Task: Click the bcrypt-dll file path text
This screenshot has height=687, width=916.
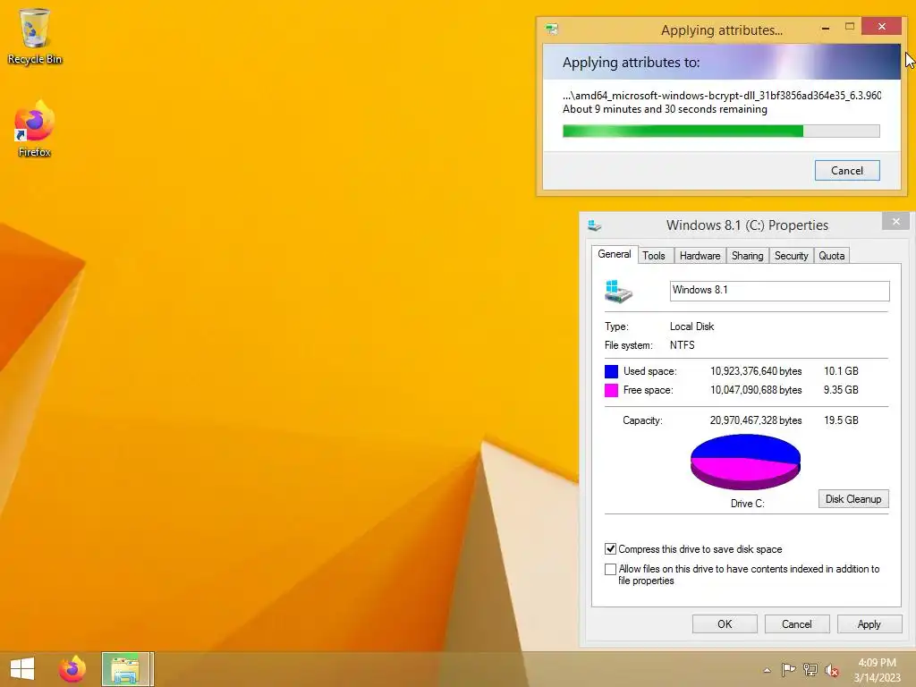Action: click(722, 95)
